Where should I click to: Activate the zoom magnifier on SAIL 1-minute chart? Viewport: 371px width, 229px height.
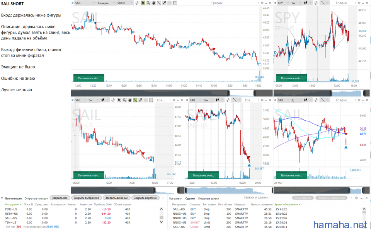pyautogui.click(x=148, y=3)
